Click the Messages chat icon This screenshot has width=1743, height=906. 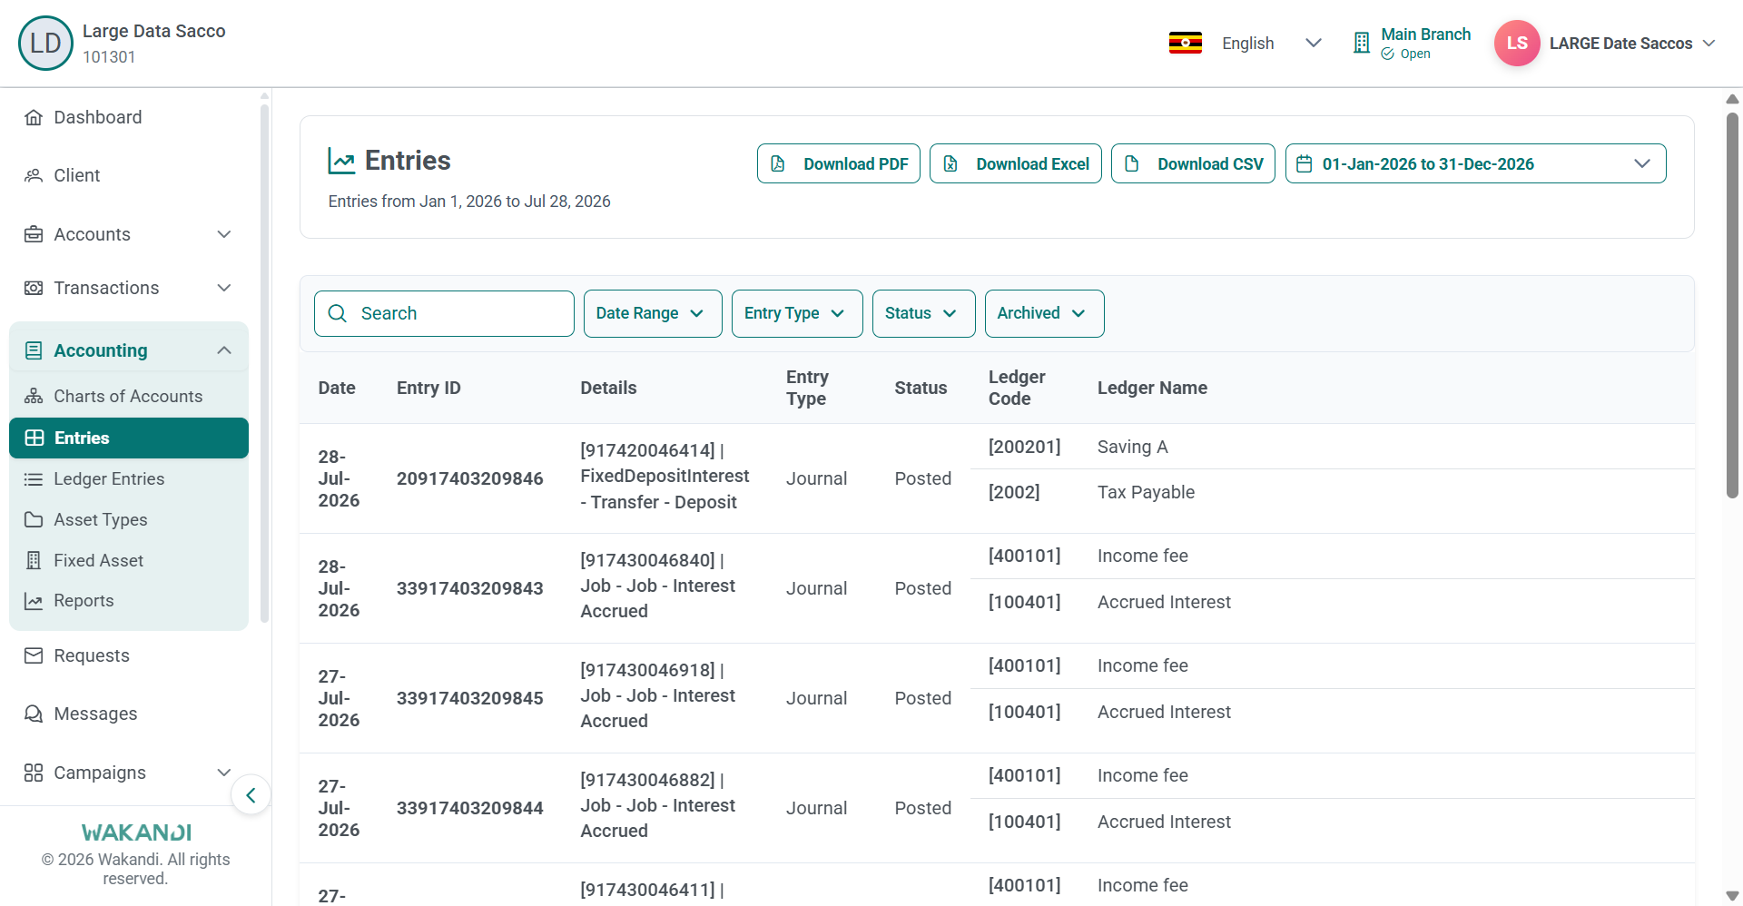pos(34,714)
